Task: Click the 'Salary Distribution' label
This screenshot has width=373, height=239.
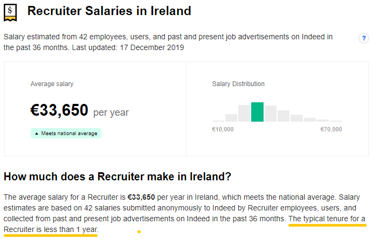Action: [238, 84]
